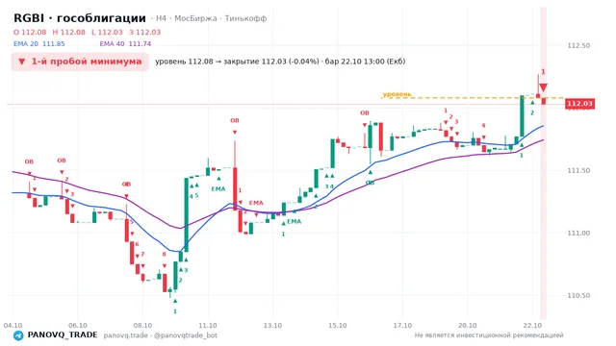Click the orange 'уровень' level label
Image resolution: width=616 pixels, height=346 pixels.
pyautogui.click(x=397, y=94)
